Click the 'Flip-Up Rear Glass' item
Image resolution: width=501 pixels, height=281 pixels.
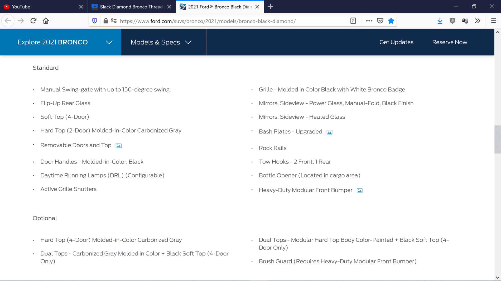(65, 103)
